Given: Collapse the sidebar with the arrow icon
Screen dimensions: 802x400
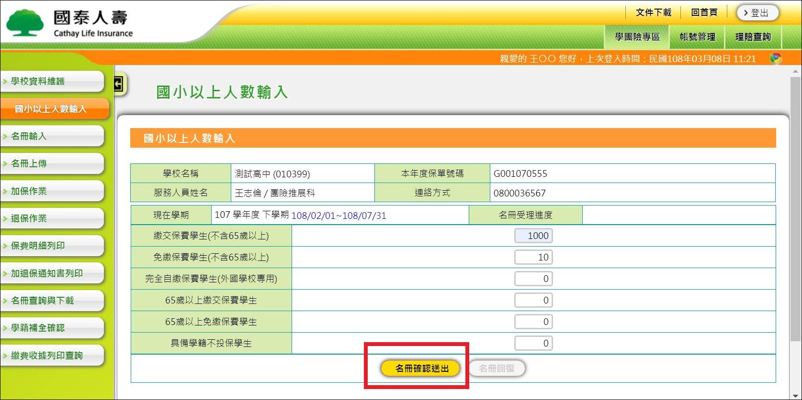Looking at the screenshot, I should (x=118, y=85).
